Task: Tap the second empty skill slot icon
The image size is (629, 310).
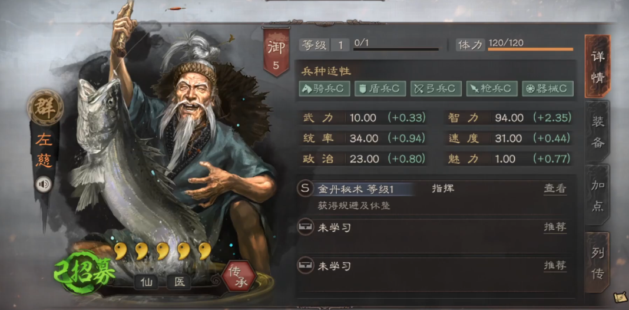Action: 305,265
